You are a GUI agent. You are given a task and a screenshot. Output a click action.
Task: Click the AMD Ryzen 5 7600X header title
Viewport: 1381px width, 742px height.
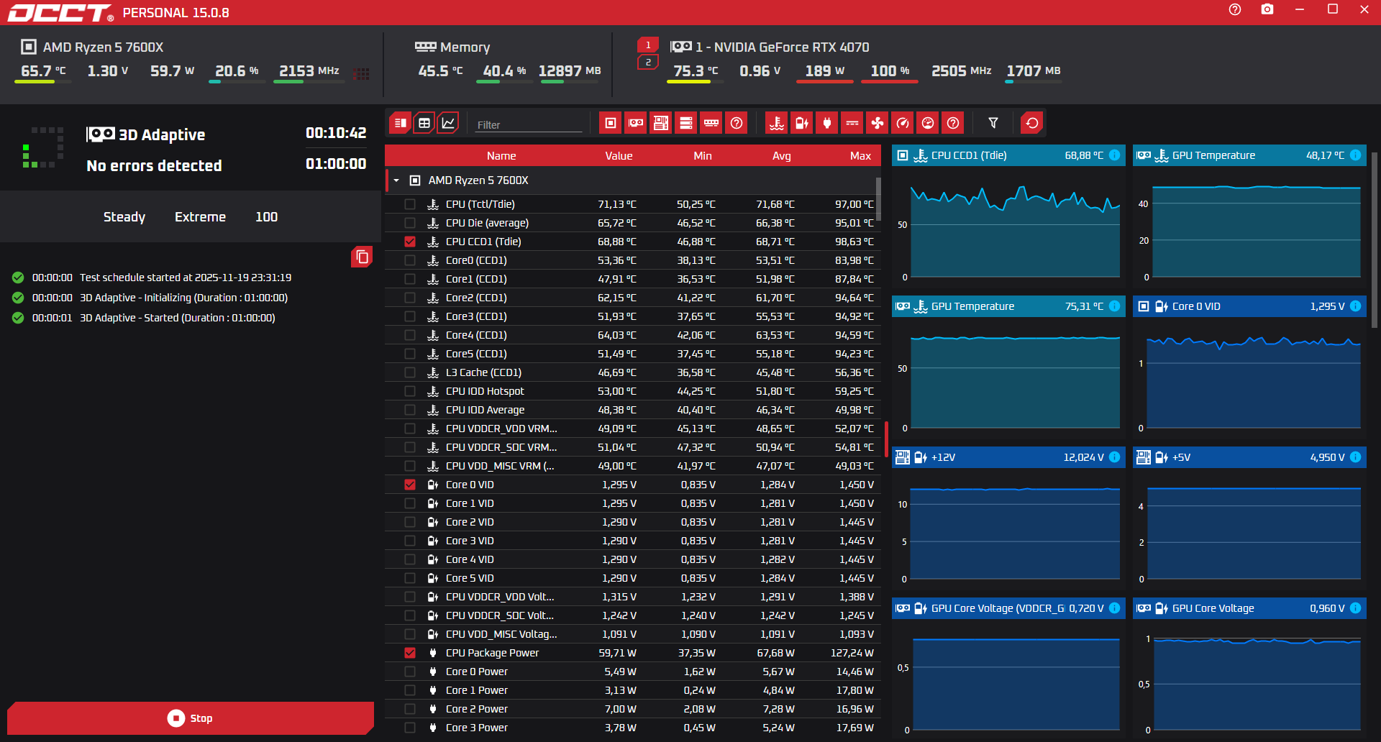pyautogui.click(x=103, y=47)
